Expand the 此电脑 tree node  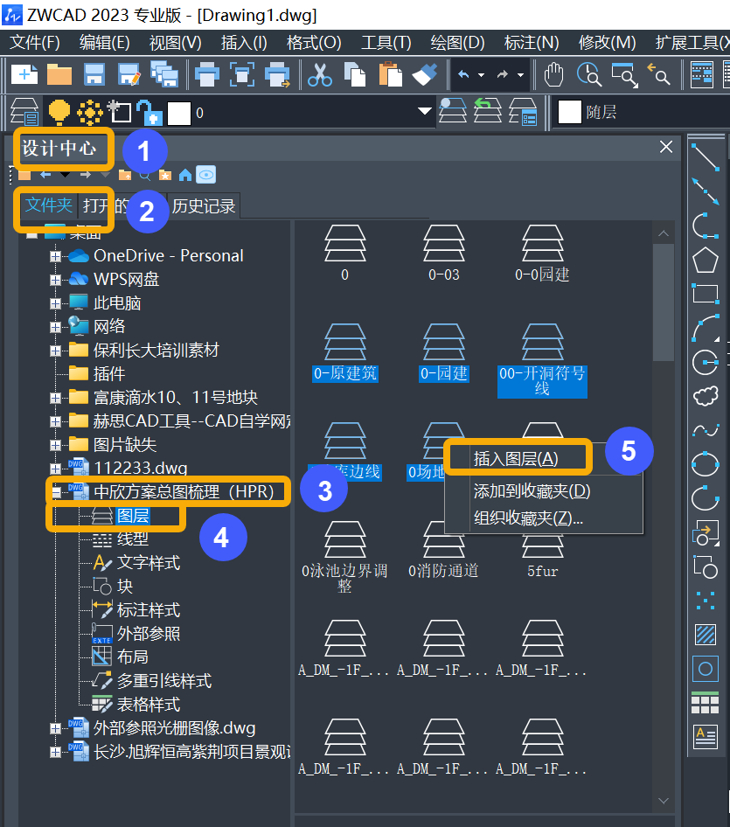point(55,304)
